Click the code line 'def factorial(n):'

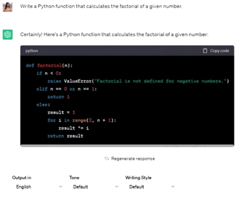[x=49, y=66]
